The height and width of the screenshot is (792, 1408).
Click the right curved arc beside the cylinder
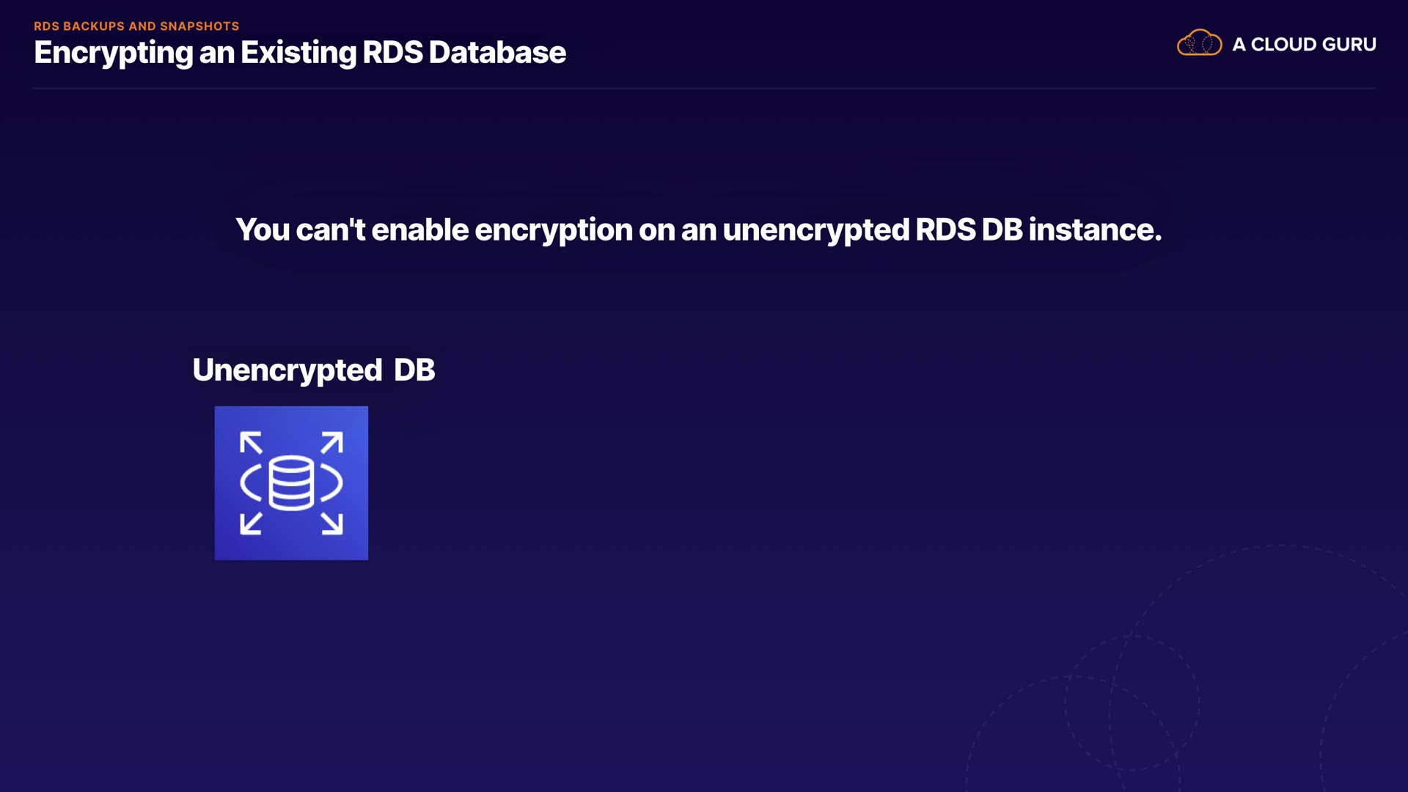tap(333, 483)
